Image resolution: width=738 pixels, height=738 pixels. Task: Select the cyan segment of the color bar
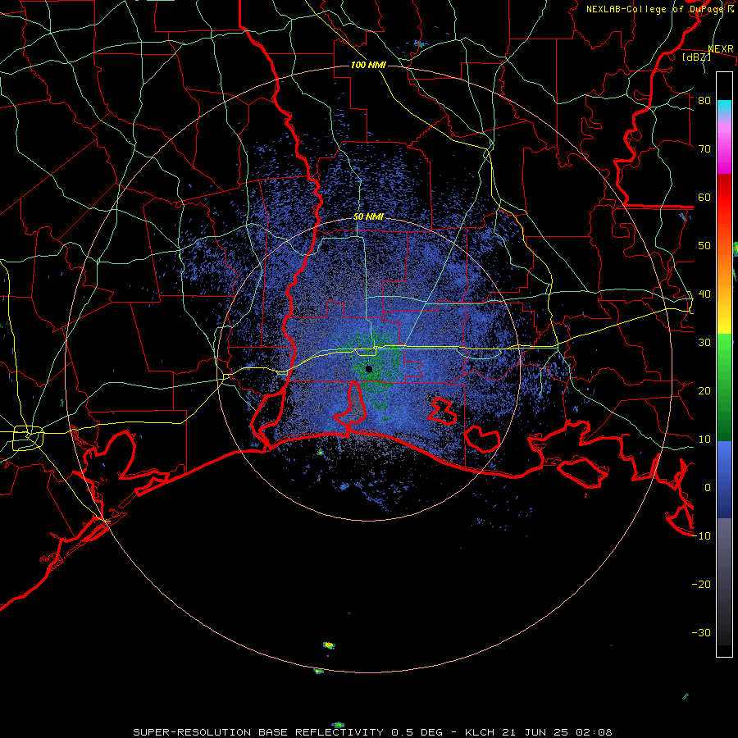(x=724, y=108)
